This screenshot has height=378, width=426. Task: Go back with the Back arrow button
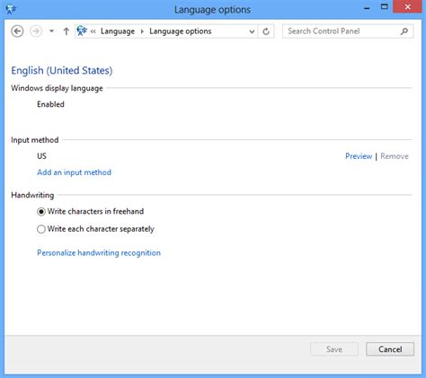[x=17, y=31]
